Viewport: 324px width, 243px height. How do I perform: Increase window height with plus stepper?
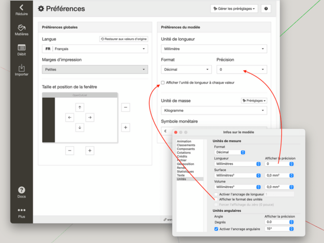coord(125,127)
